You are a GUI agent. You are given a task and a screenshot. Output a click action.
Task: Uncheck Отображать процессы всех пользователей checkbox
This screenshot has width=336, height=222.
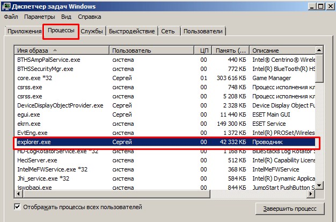(17, 207)
